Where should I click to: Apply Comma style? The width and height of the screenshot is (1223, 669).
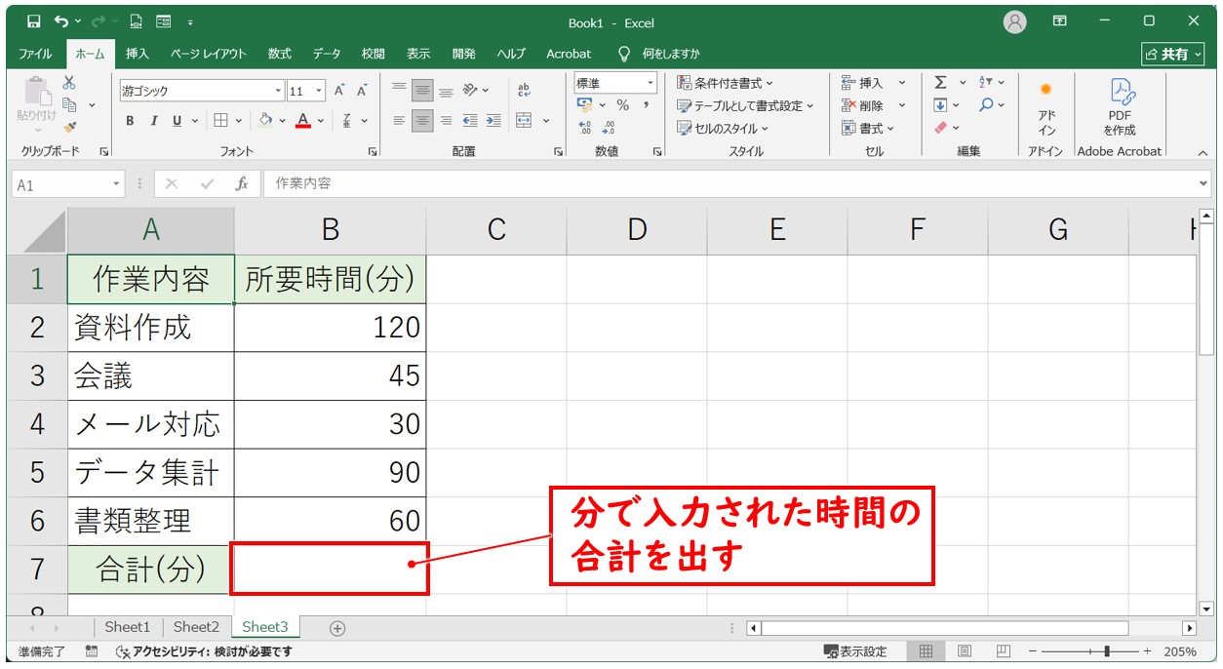(x=646, y=105)
